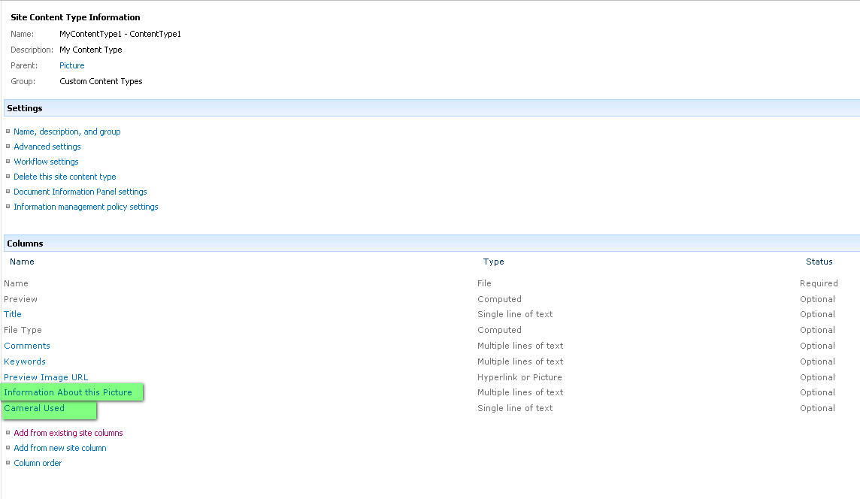The image size is (860, 499).
Task: Click the Type column header
Action: [494, 262]
